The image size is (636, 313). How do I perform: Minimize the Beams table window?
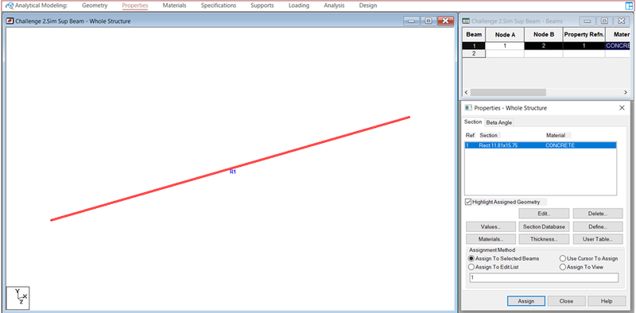587,21
